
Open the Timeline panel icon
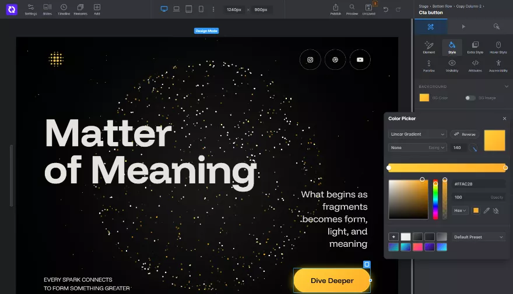64,9
